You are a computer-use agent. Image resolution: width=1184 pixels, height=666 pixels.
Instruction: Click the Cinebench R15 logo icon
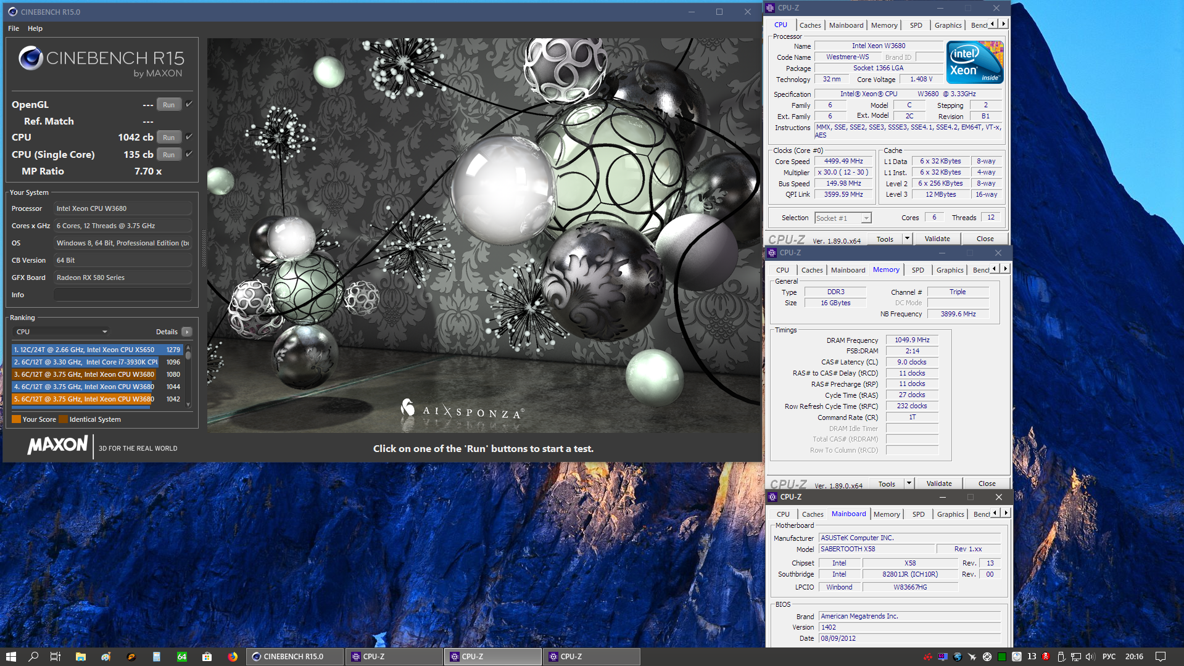pos(30,59)
